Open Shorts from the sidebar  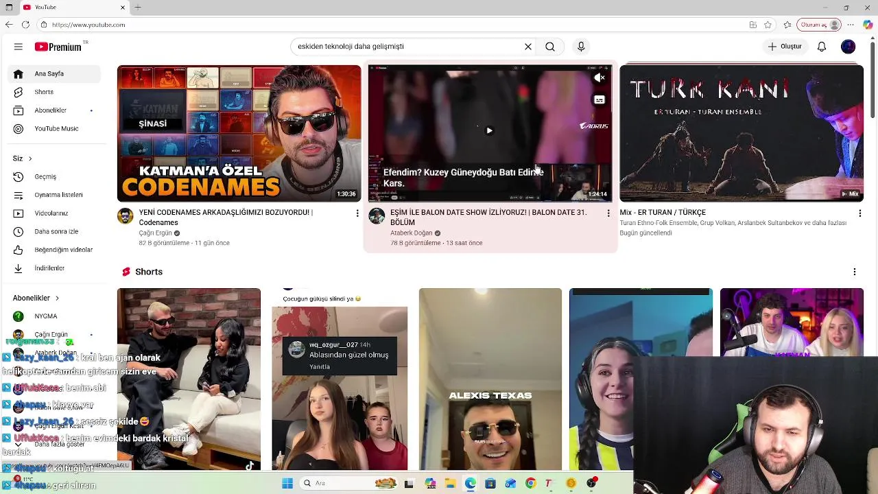click(54, 92)
